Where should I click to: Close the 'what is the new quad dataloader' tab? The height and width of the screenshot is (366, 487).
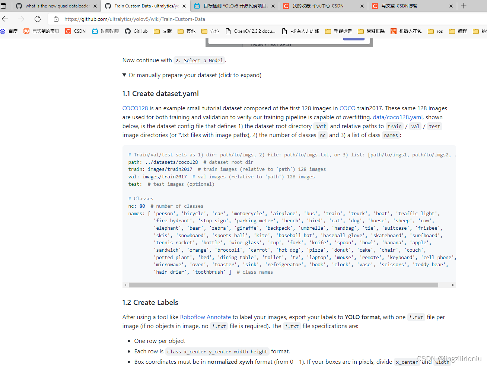[x=95, y=6]
